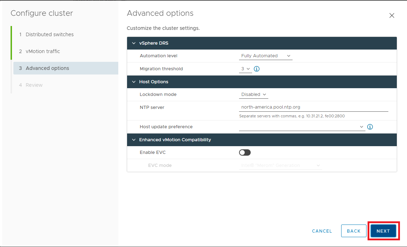Select the Review step
This screenshot has width=407, height=247.
[34, 85]
